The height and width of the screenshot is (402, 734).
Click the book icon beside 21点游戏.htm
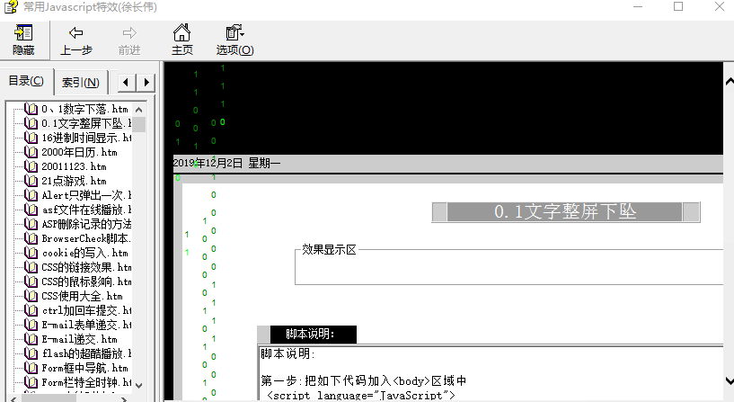pyautogui.click(x=31, y=181)
